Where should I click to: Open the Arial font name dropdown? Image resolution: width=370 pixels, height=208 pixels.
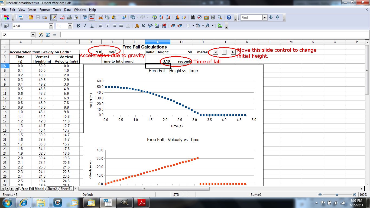(51, 26)
